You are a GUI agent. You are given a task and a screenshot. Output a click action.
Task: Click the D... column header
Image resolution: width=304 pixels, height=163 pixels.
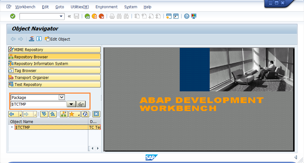click(95, 121)
